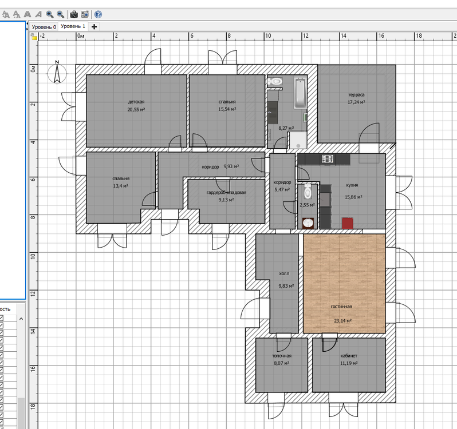Select the bathtub in the bathroom
This screenshot has height=429, width=457.
[x=300, y=93]
